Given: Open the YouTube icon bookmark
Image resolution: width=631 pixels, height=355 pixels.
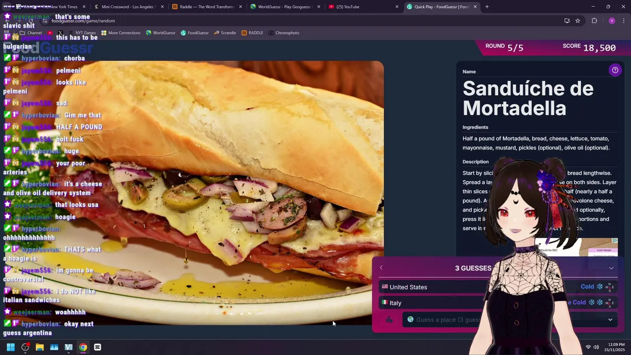Looking at the screenshot, I should pyautogui.click(x=50, y=33).
